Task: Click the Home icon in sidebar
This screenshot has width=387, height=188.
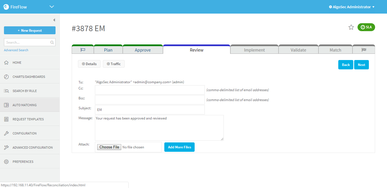Action: [x=6, y=63]
